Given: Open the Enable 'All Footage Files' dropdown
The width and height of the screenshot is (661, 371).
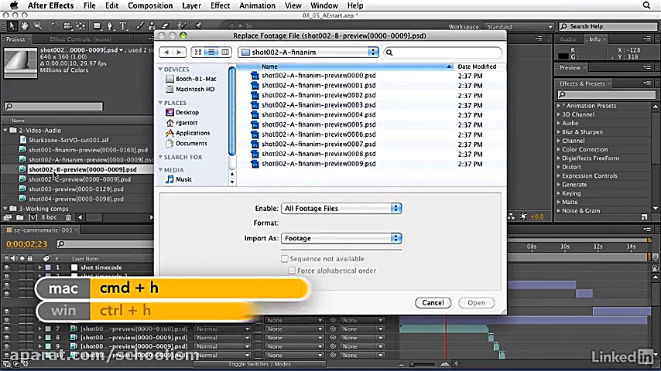Looking at the screenshot, I should 341,209.
